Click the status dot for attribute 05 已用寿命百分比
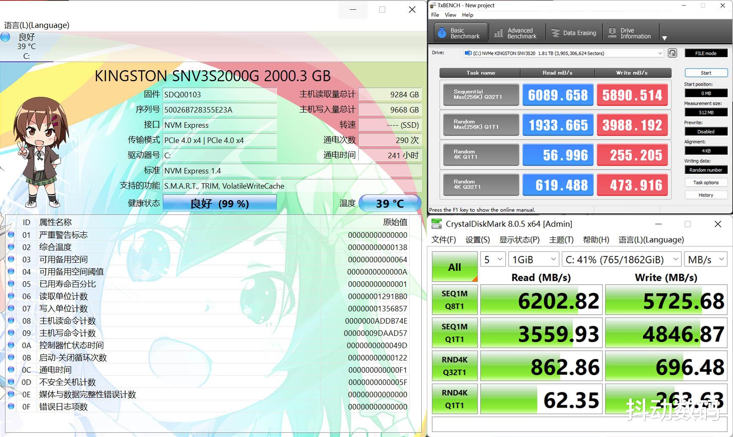The image size is (733, 437). 11,283
